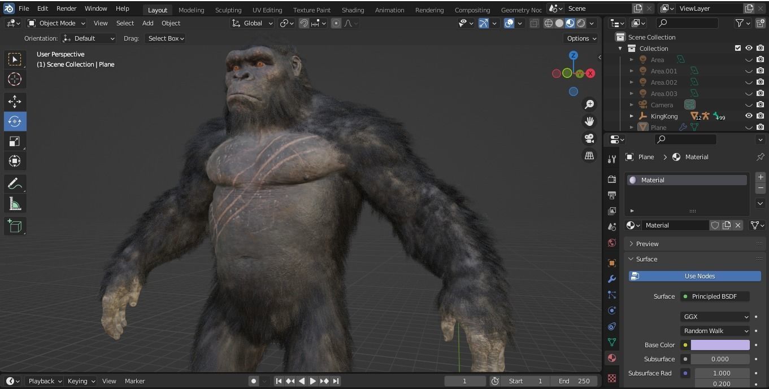Screen dimensions: 769x389
Task: Jump to the end frame
Action: (x=336, y=381)
